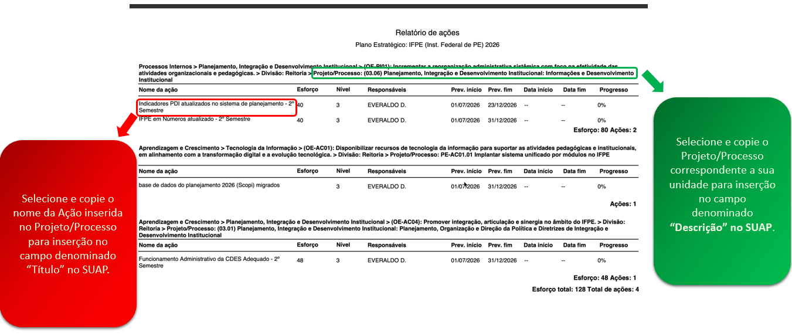Click the first 'Esforço' column header
This screenshot has width=792, height=336.
pyautogui.click(x=307, y=90)
